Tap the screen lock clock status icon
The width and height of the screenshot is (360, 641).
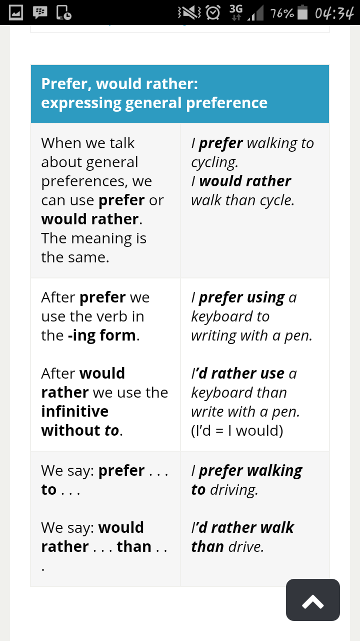click(x=63, y=12)
